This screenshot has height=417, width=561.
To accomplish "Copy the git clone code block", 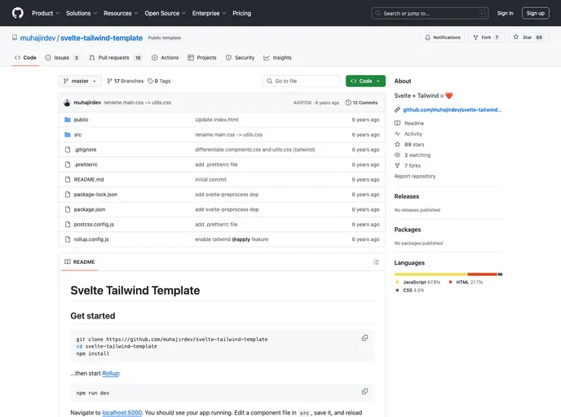I will coord(364,338).
